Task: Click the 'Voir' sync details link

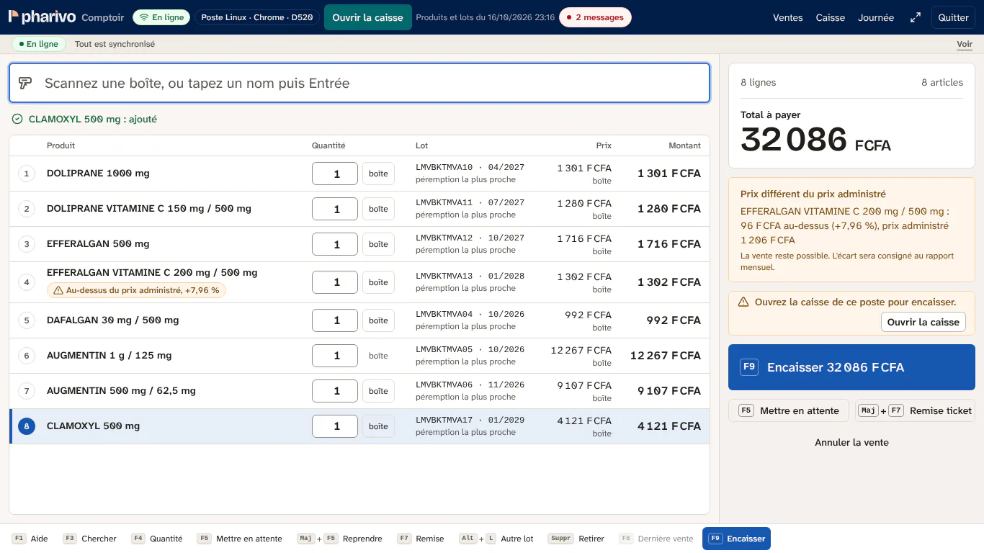Action: pos(965,44)
